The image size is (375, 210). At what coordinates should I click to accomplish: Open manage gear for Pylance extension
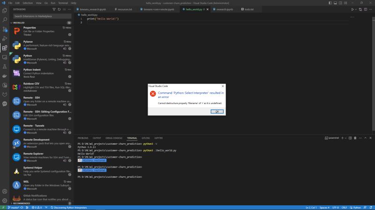(69, 49)
